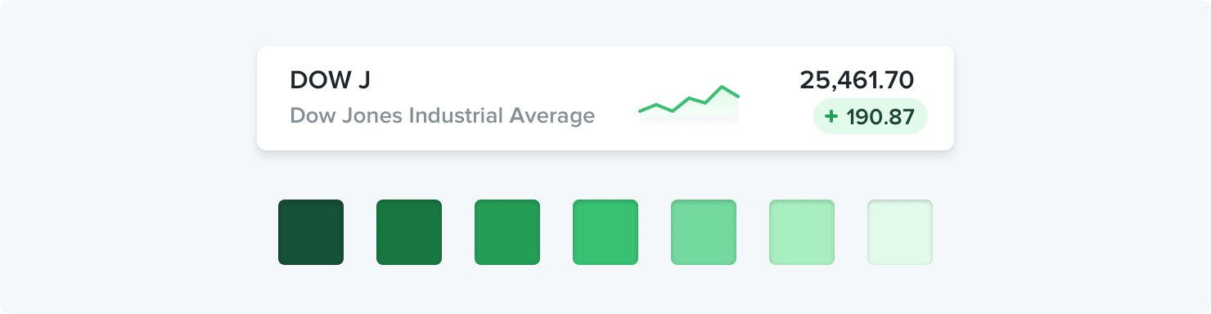1211x314 pixels.
Task: Pick the palest mint swatch on the far right
Action: coord(900,232)
